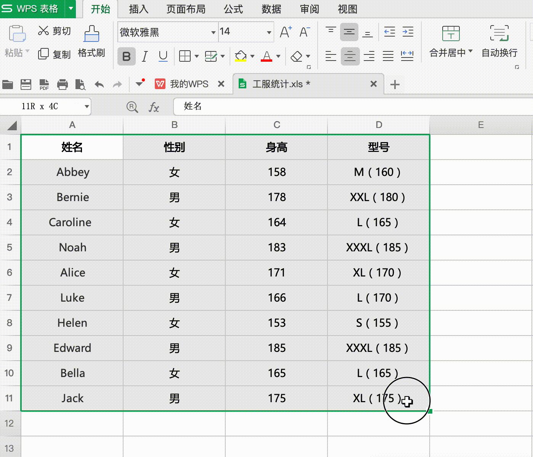Increase font size with the A+ button
533x457 pixels.
tap(284, 31)
